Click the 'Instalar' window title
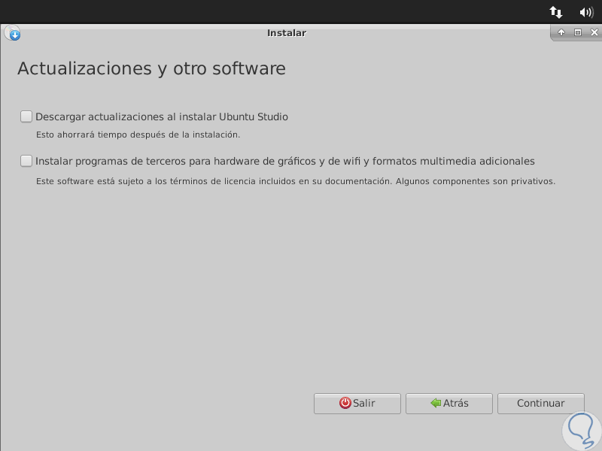602x451 pixels. coord(287,33)
